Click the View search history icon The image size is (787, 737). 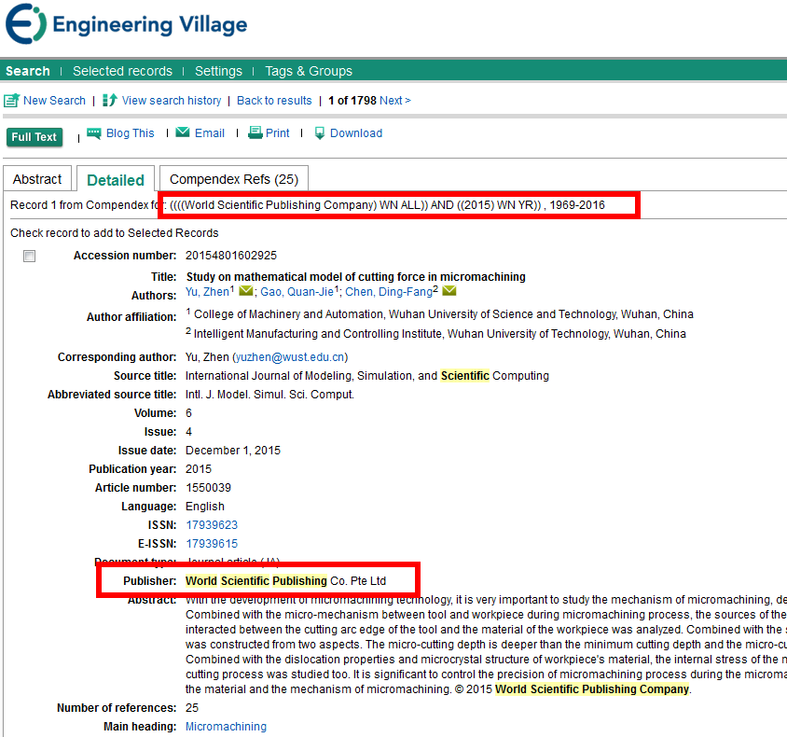point(110,101)
